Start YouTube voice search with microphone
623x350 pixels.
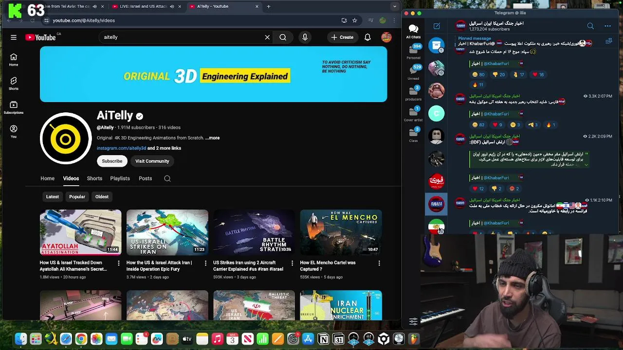[305, 37]
